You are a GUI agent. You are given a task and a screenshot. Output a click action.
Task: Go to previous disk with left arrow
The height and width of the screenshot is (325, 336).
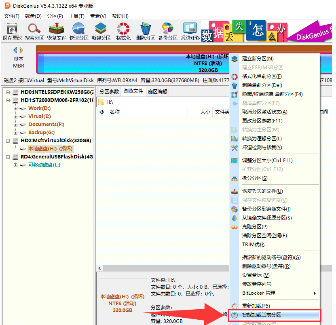15,51
